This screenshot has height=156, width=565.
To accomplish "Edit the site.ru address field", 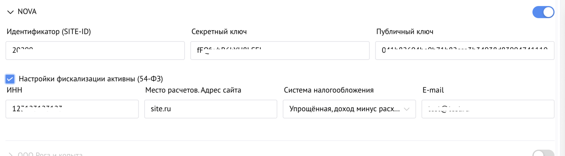I will (x=211, y=109).
